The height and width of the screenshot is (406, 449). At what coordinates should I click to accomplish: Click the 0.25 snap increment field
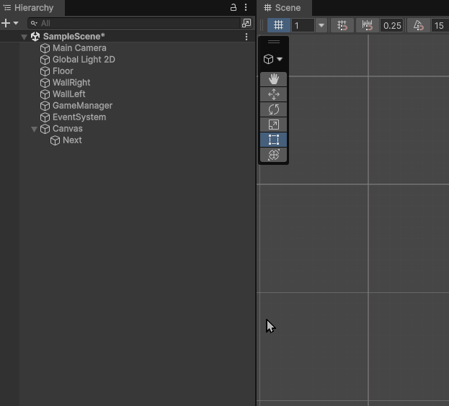[x=392, y=25]
